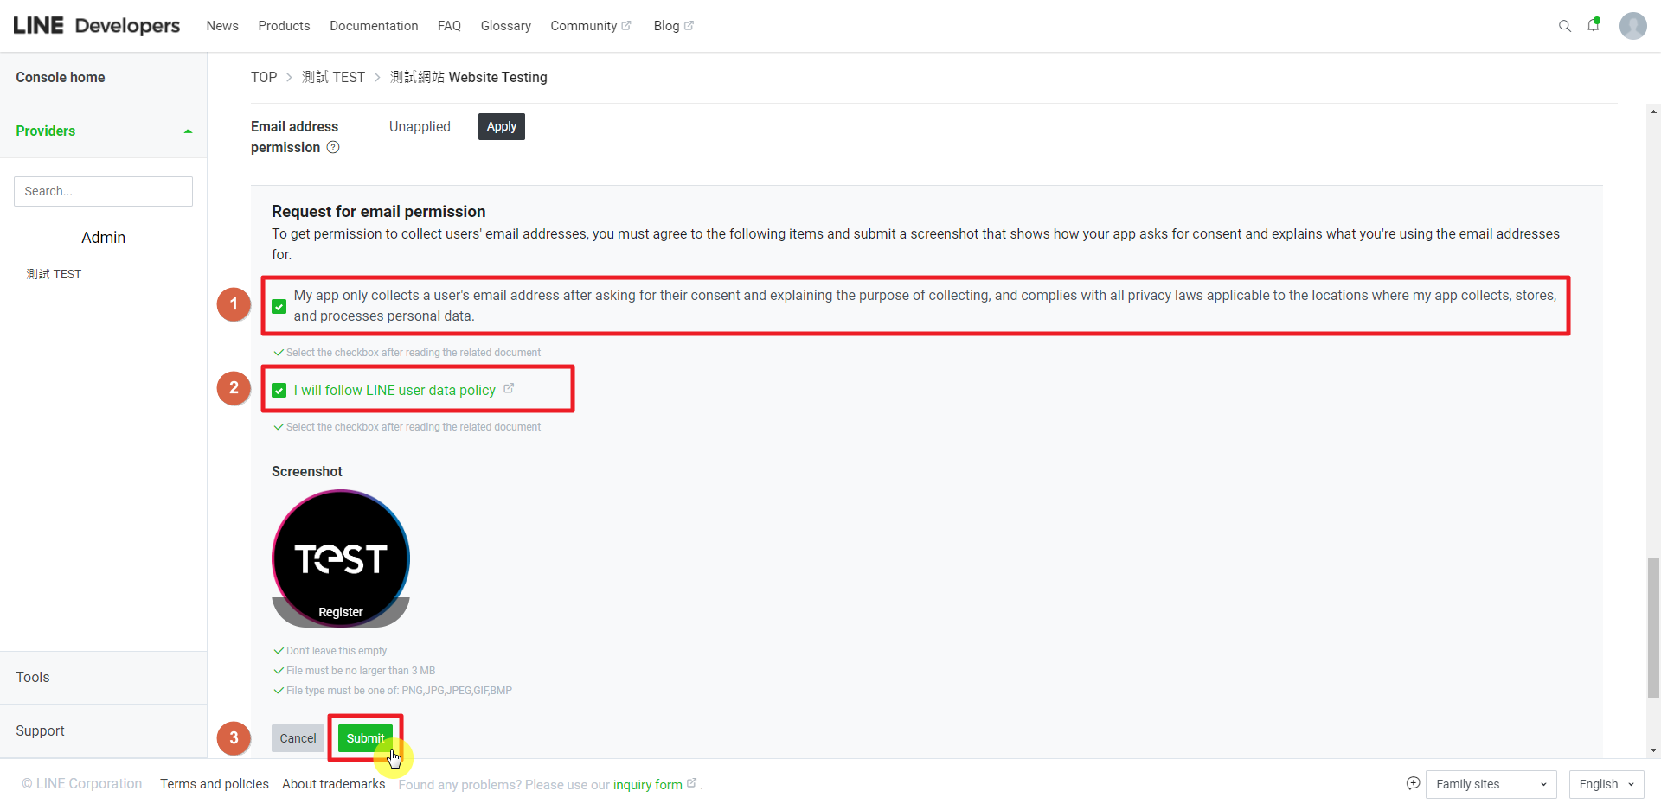Click the page vertical scrollbar thumb
The height and width of the screenshot is (810, 1661).
[x=1653, y=627]
